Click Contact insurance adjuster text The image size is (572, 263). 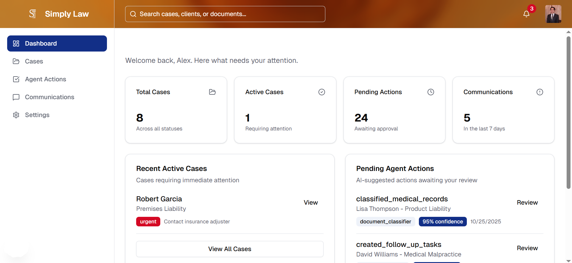point(197,222)
